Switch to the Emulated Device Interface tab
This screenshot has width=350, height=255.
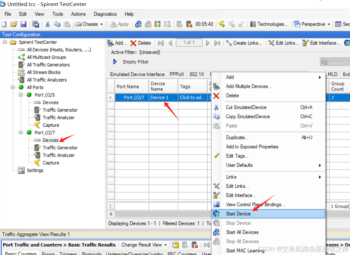point(137,74)
